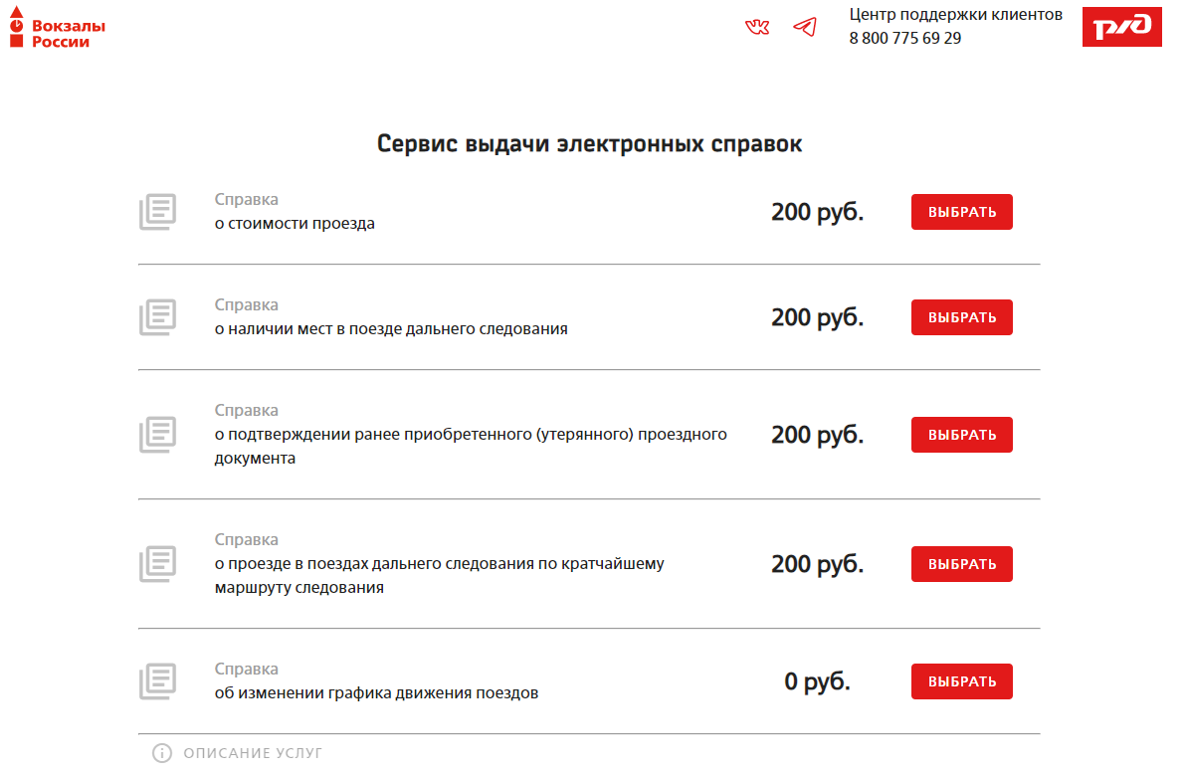Click the support phone number 8 800 775 69 29

[904, 38]
